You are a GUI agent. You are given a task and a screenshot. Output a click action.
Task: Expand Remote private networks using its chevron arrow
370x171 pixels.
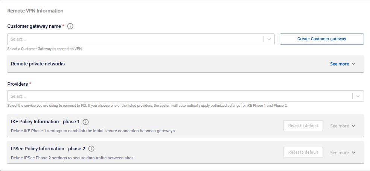coord(354,64)
